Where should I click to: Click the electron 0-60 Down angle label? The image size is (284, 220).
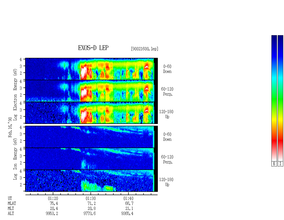pyautogui.click(x=167, y=69)
